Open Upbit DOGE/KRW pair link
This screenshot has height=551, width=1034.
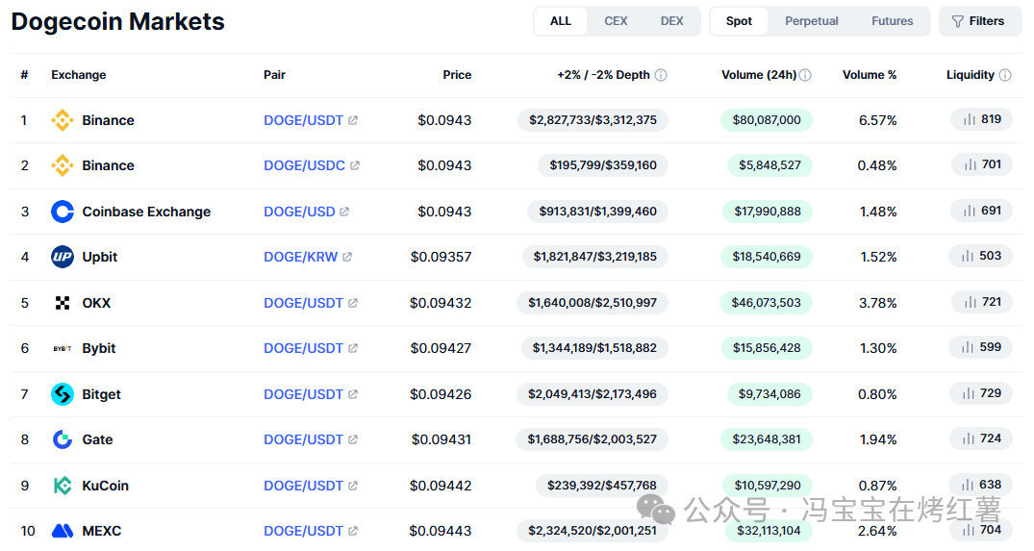click(x=301, y=257)
